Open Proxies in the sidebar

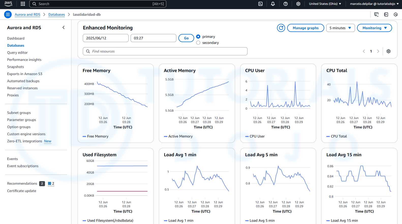(x=13, y=95)
